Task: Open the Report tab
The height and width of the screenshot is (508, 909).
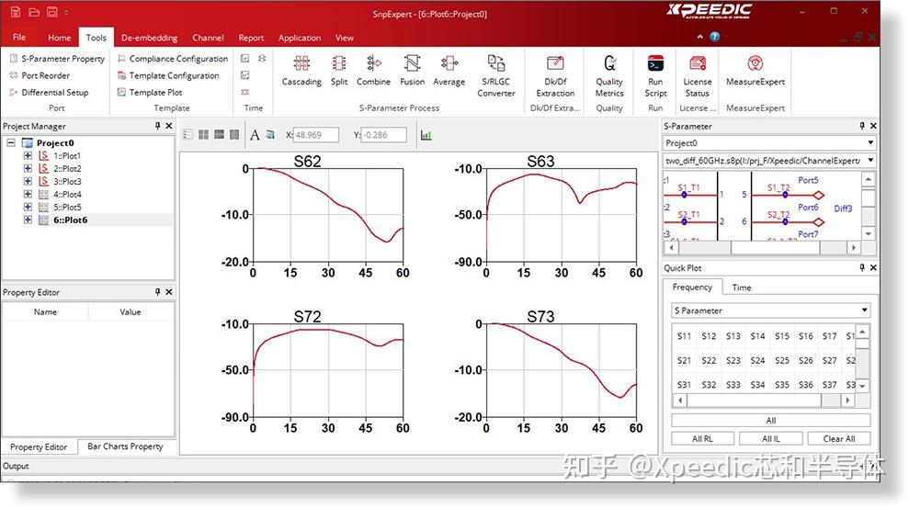Action: coord(251,38)
